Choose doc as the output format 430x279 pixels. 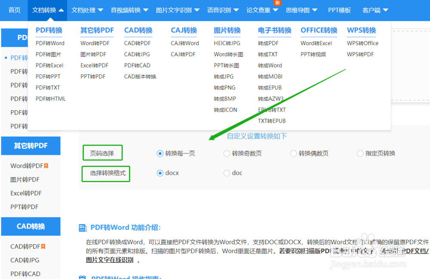[227, 173]
